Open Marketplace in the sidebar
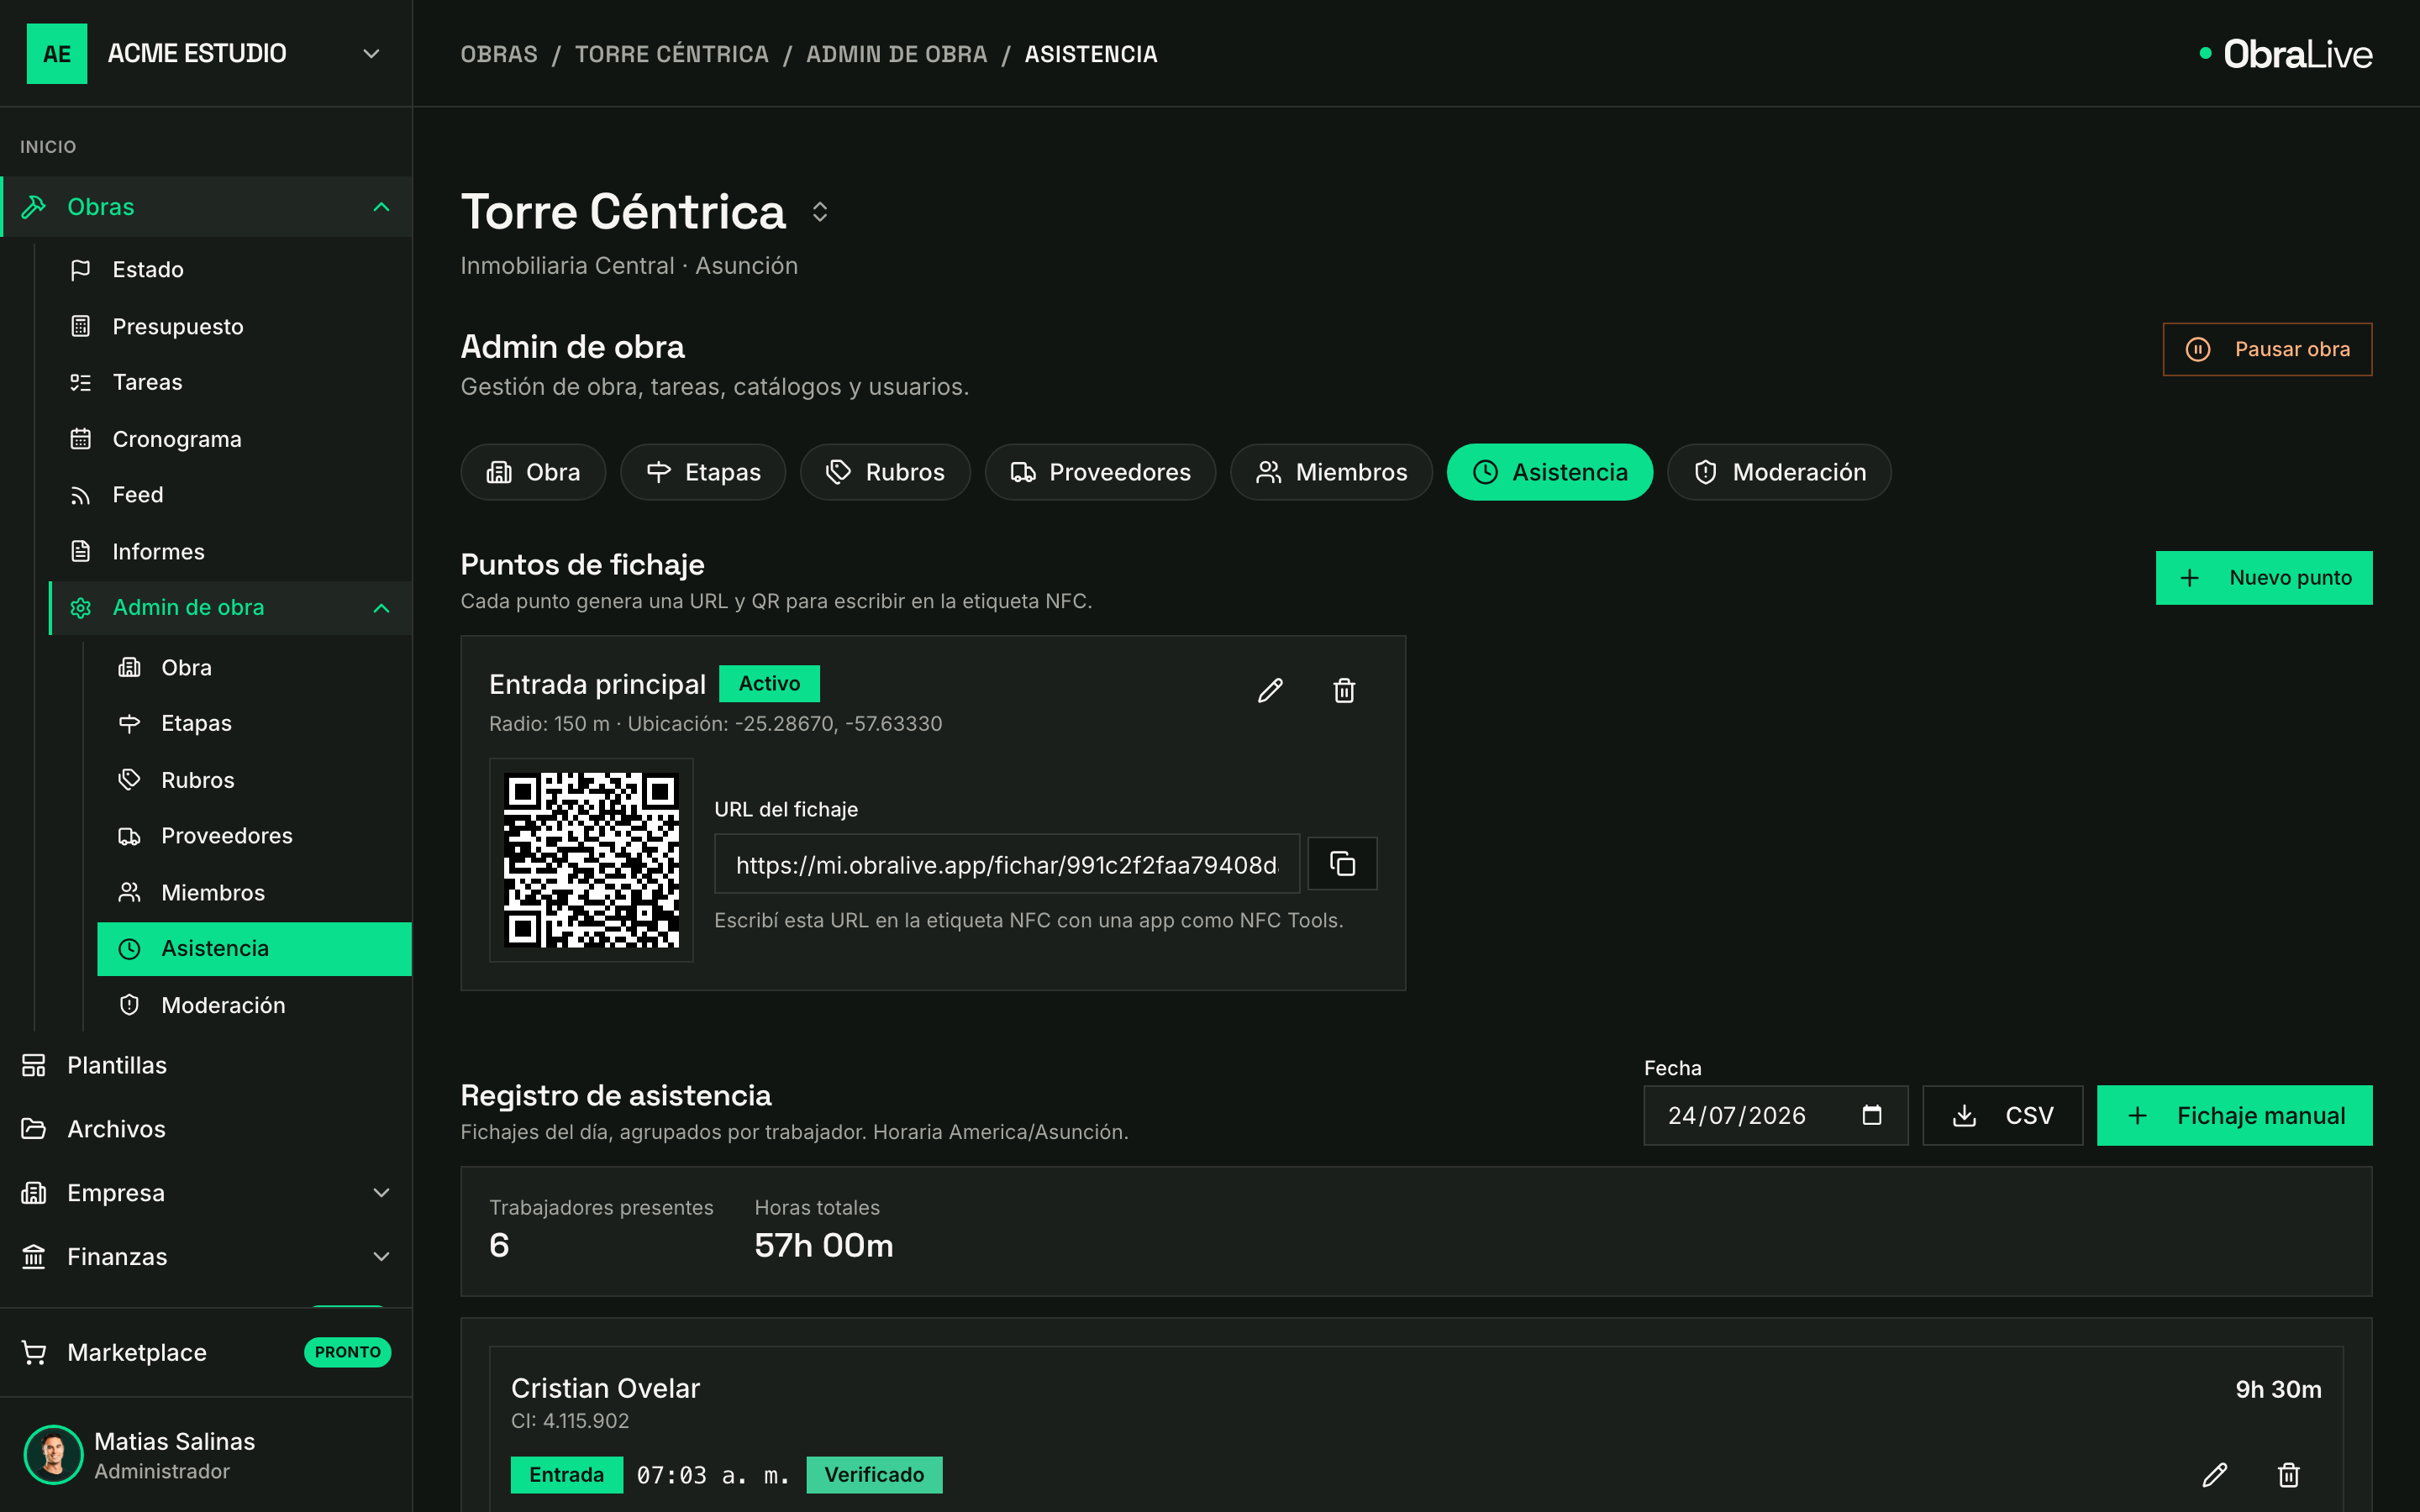 [x=206, y=1352]
